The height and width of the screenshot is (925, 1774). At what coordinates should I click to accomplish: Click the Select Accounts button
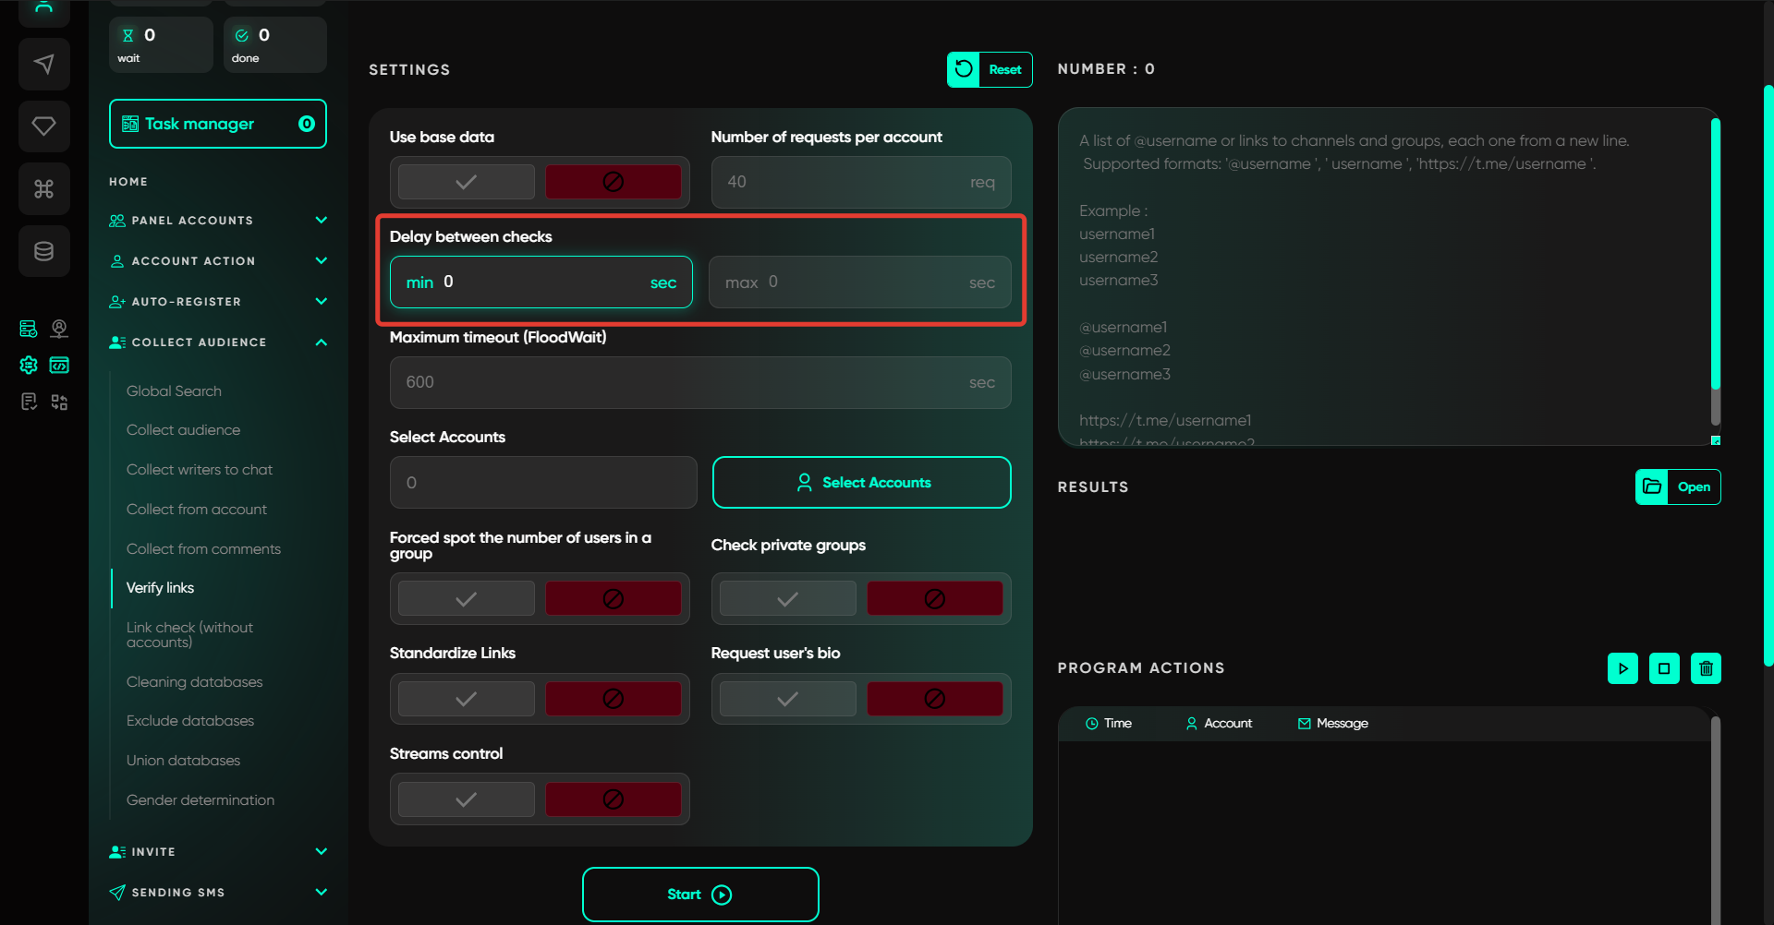pyautogui.click(x=861, y=483)
